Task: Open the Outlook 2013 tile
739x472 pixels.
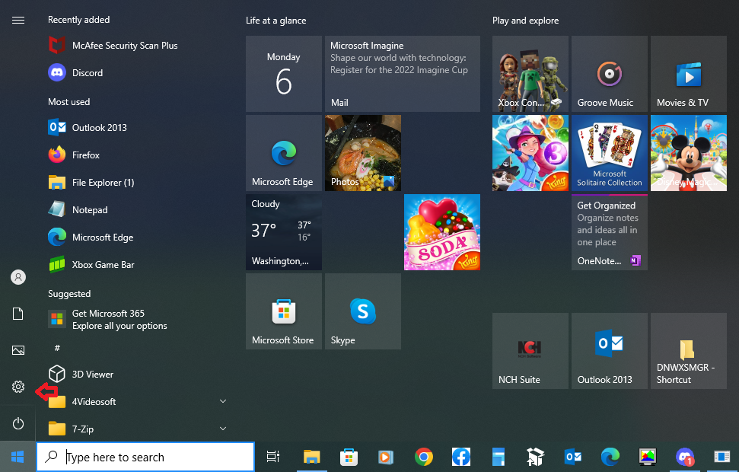Action: (610, 351)
